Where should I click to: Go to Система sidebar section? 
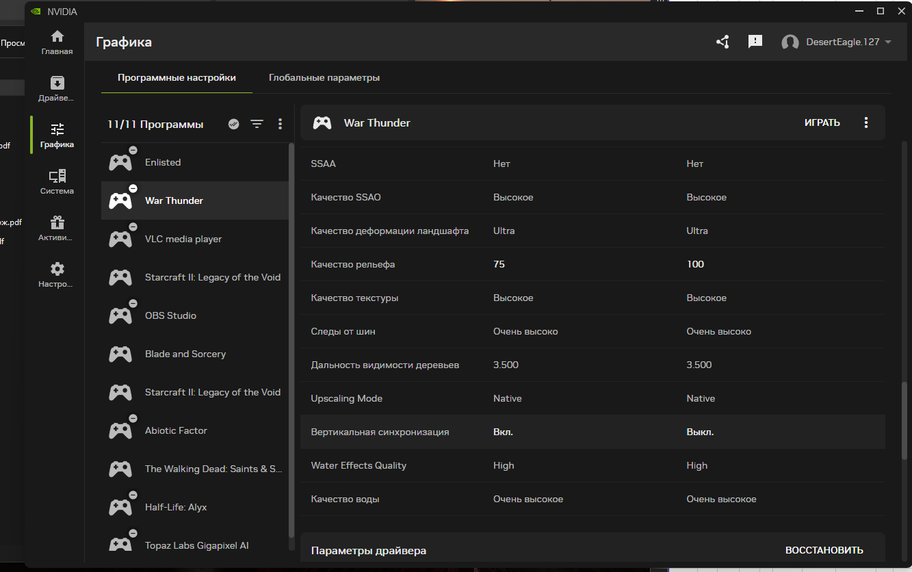click(x=57, y=182)
